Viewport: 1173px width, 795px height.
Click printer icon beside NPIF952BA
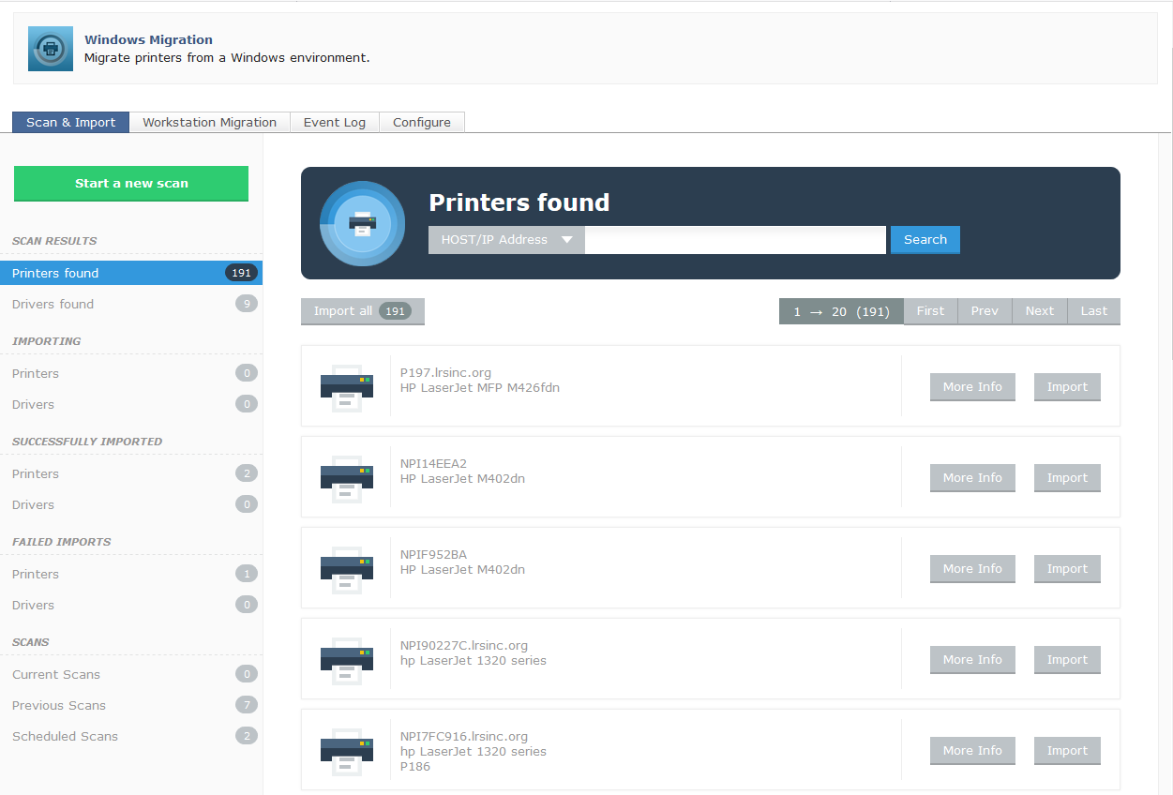[x=346, y=568]
